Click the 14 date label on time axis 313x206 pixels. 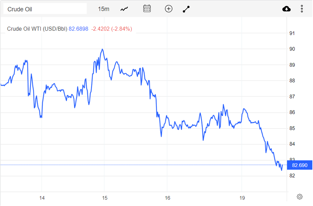pos(42,198)
